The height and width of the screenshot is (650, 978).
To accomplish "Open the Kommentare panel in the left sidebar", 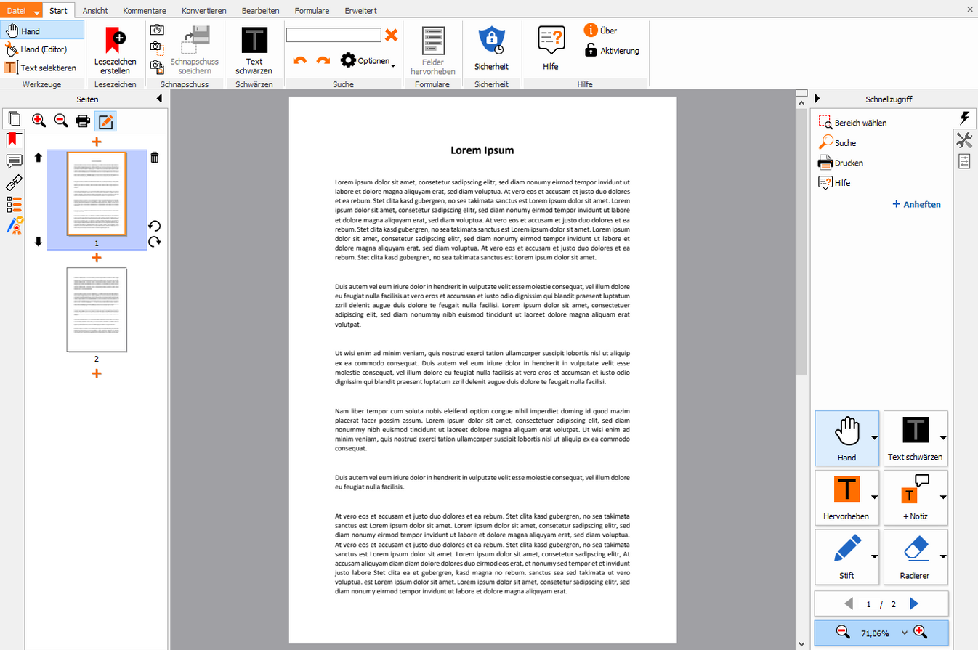I will coord(13,161).
